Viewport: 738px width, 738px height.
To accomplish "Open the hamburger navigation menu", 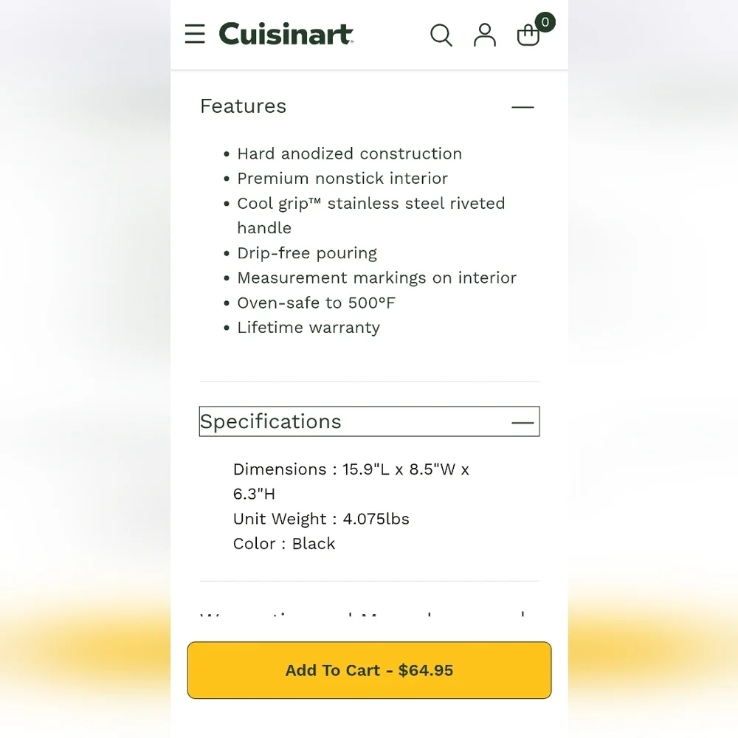I will 195,34.
